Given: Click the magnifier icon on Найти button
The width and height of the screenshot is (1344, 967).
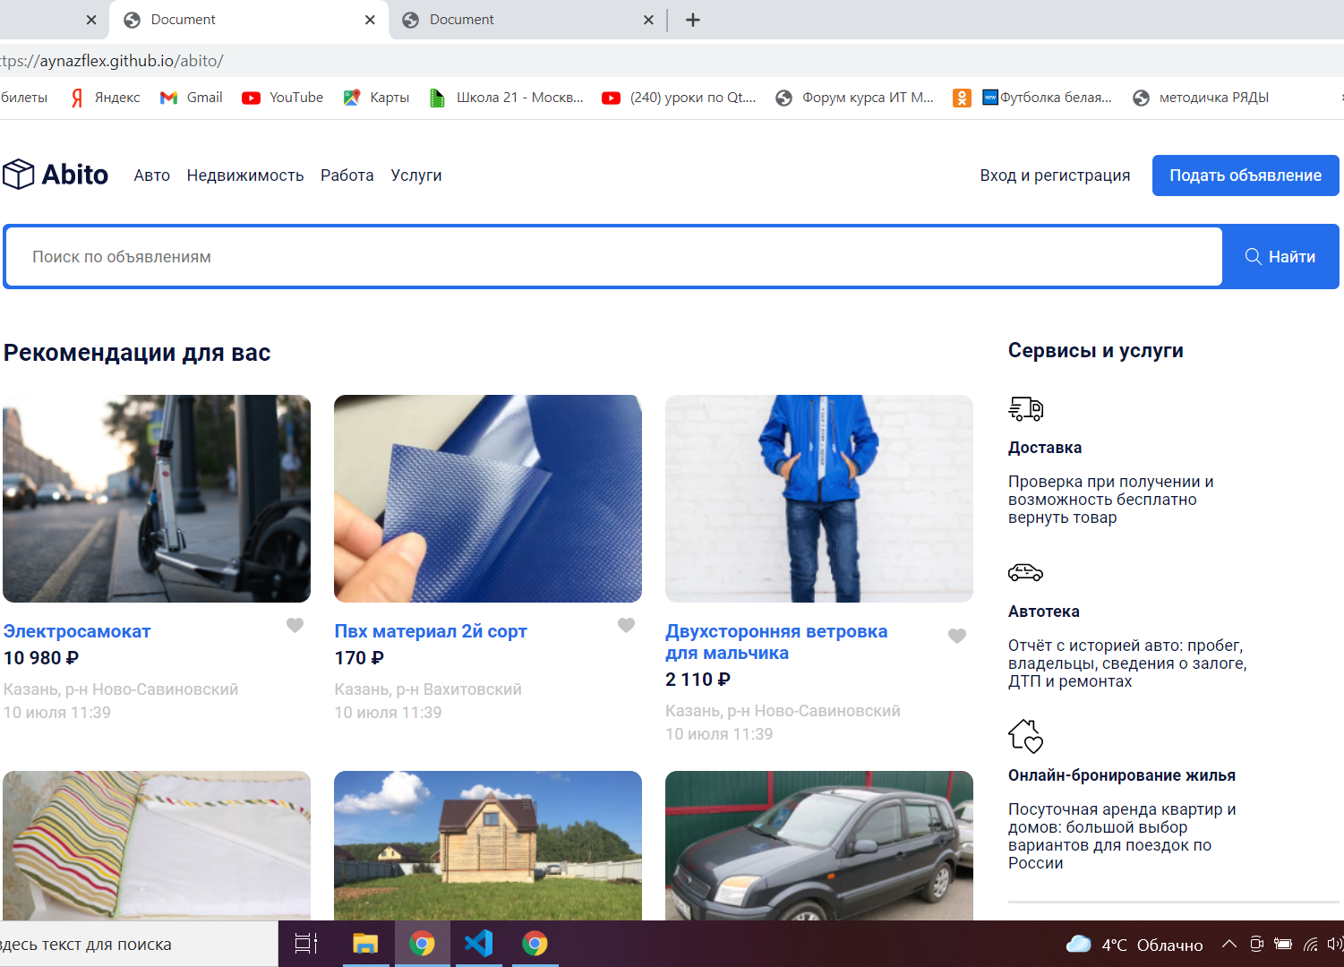Looking at the screenshot, I should (x=1253, y=256).
